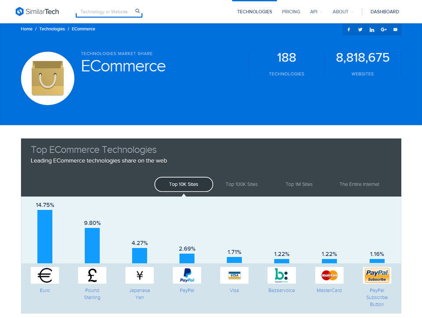Viewport: 422px width, 318px height.
Task: Open the Euro technology link
Action: click(x=45, y=290)
